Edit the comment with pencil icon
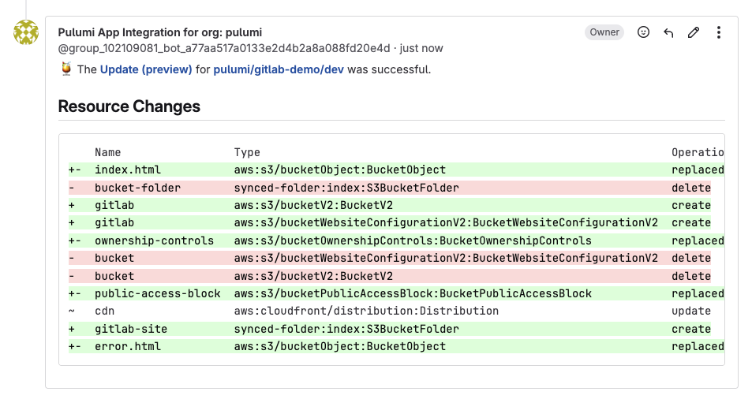The width and height of the screenshot is (752, 399). [x=694, y=32]
